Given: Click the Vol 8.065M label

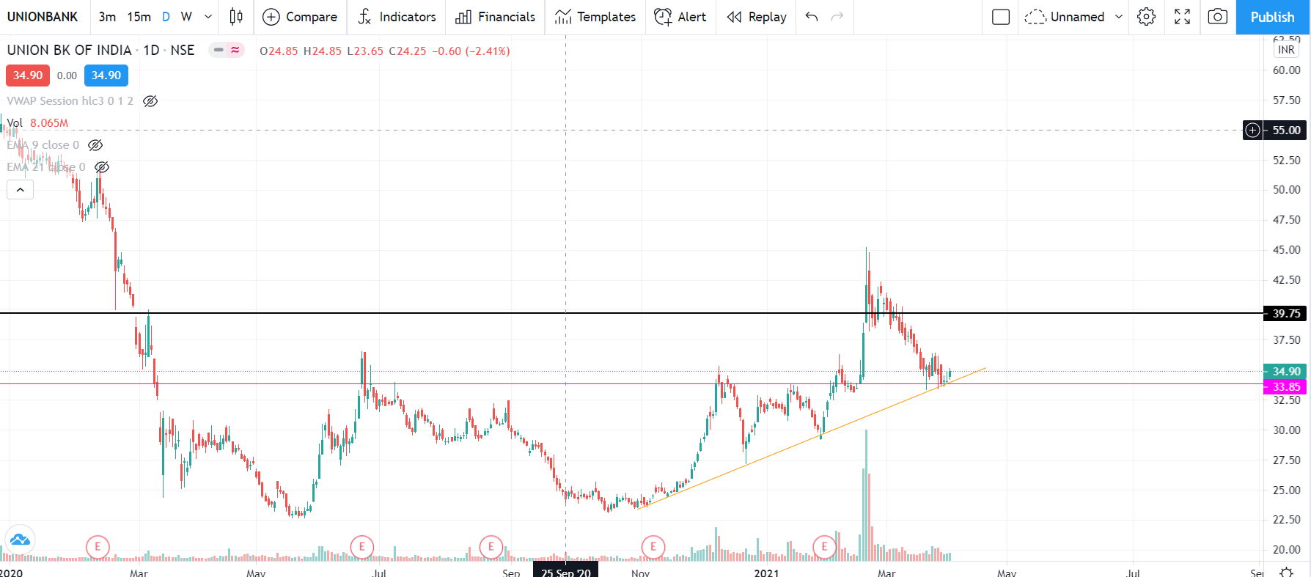Looking at the screenshot, I should 37,123.
